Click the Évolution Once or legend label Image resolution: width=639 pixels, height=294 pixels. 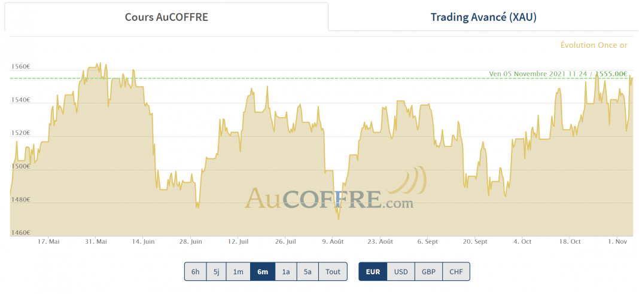click(x=594, y=45)
